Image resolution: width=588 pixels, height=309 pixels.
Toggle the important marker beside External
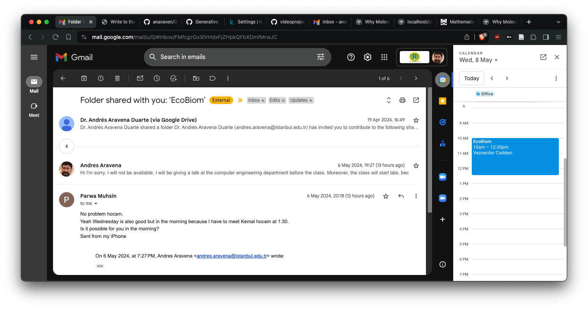coord(240,100)
